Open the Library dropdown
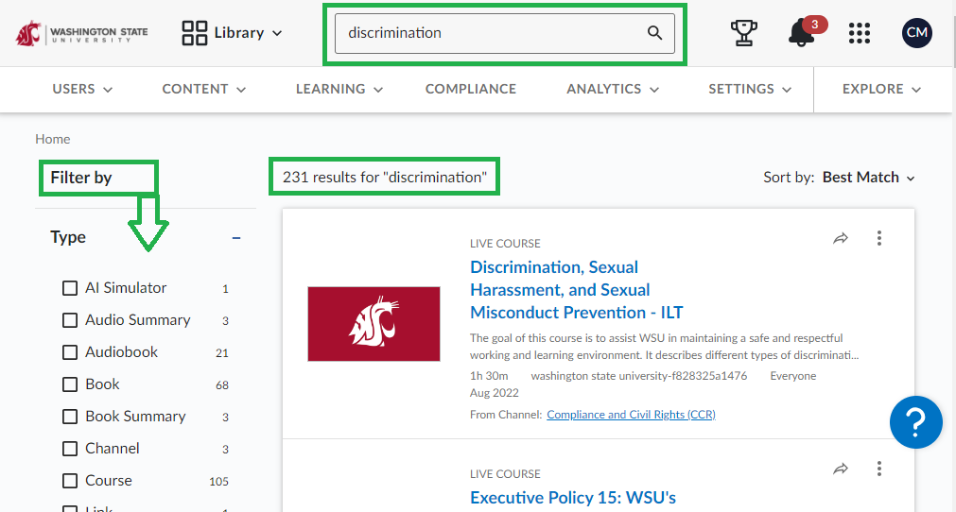This screenshot has width=956, height=512. point(233,33)
